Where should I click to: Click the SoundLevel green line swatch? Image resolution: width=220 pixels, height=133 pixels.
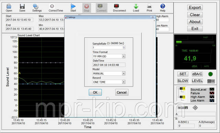pos(212,89)
